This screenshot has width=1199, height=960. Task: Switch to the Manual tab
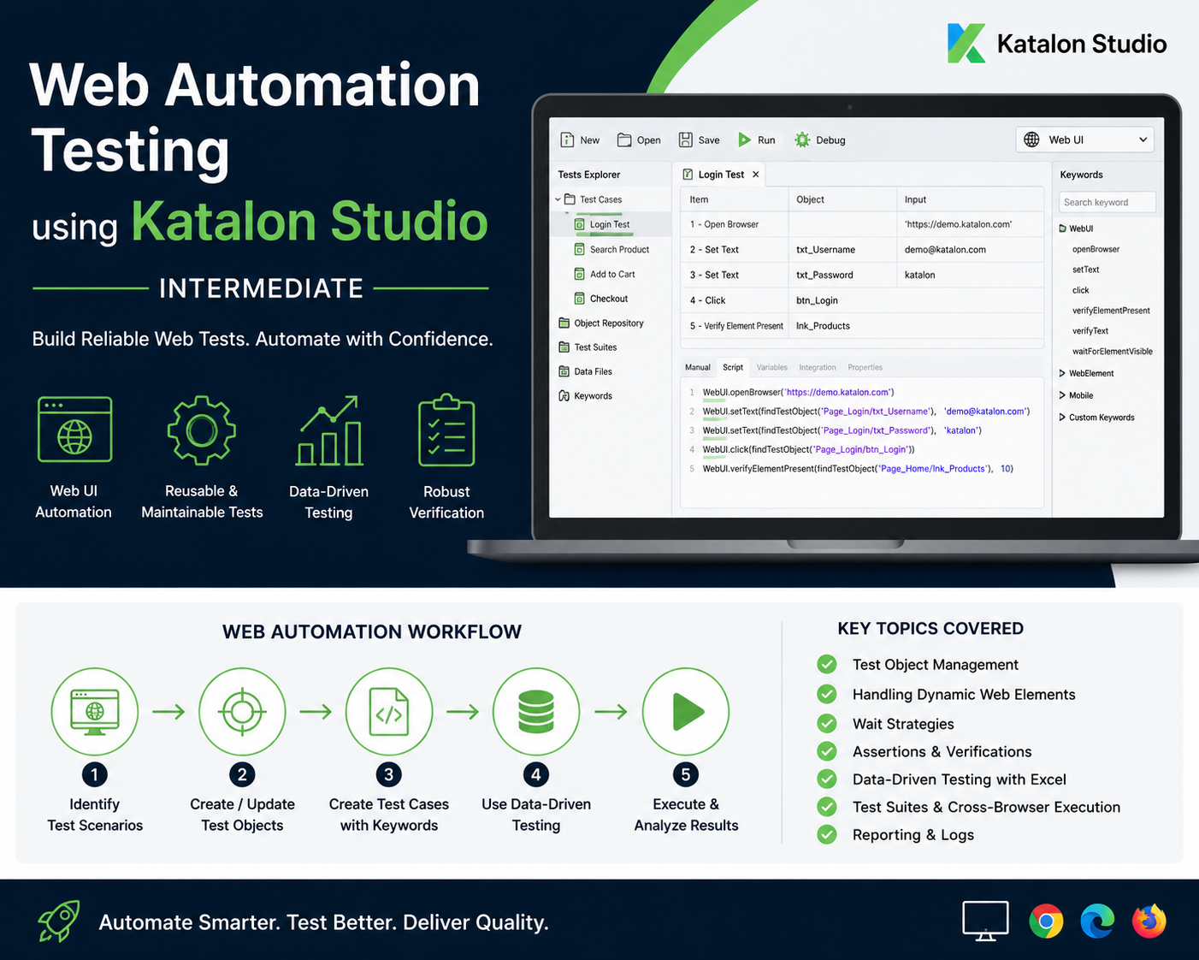(x=697, y=367)
